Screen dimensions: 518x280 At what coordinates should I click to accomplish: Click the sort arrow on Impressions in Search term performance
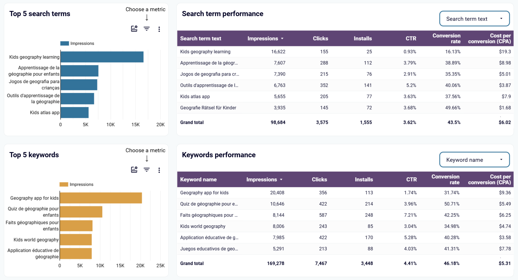point(282,38)
